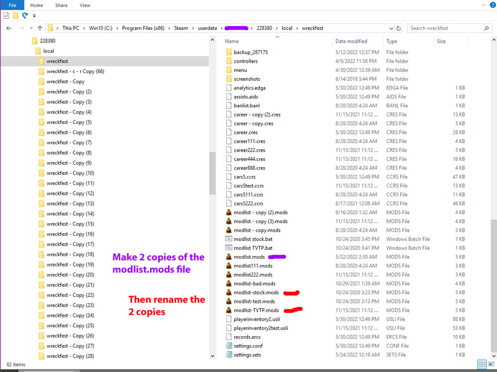Image resolution: width=497 pixels, height=372 pixels.
Task: Select the wreckfest folder in the tree
Action: click(57, 61)
